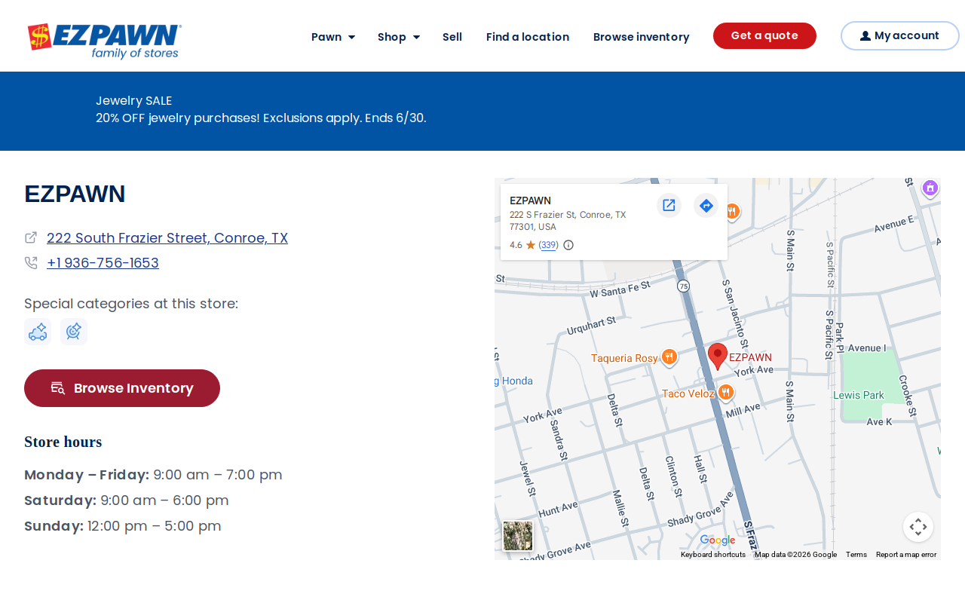Click the Taqueria Rosy restaurant marker
Screen dimensions: 965x603
pyautogui.click(x=669, y=357)
